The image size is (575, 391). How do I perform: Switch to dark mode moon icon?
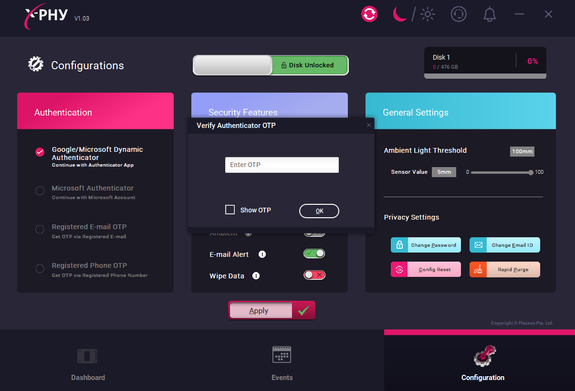click(399, 14)
